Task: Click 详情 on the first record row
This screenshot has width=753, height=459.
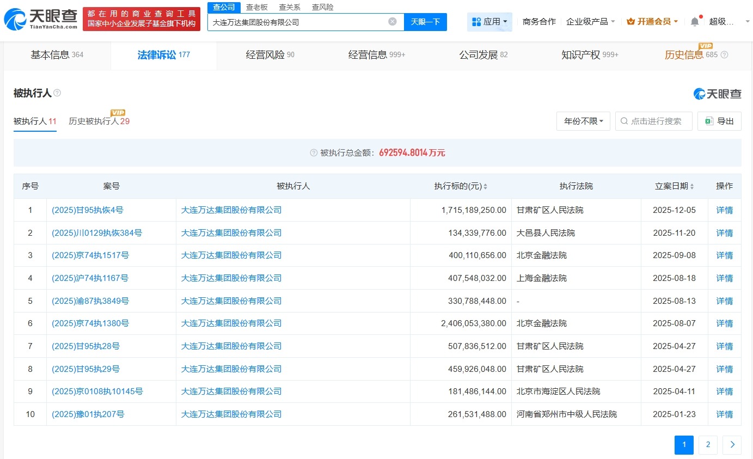Action: click(x=725, y=210)
